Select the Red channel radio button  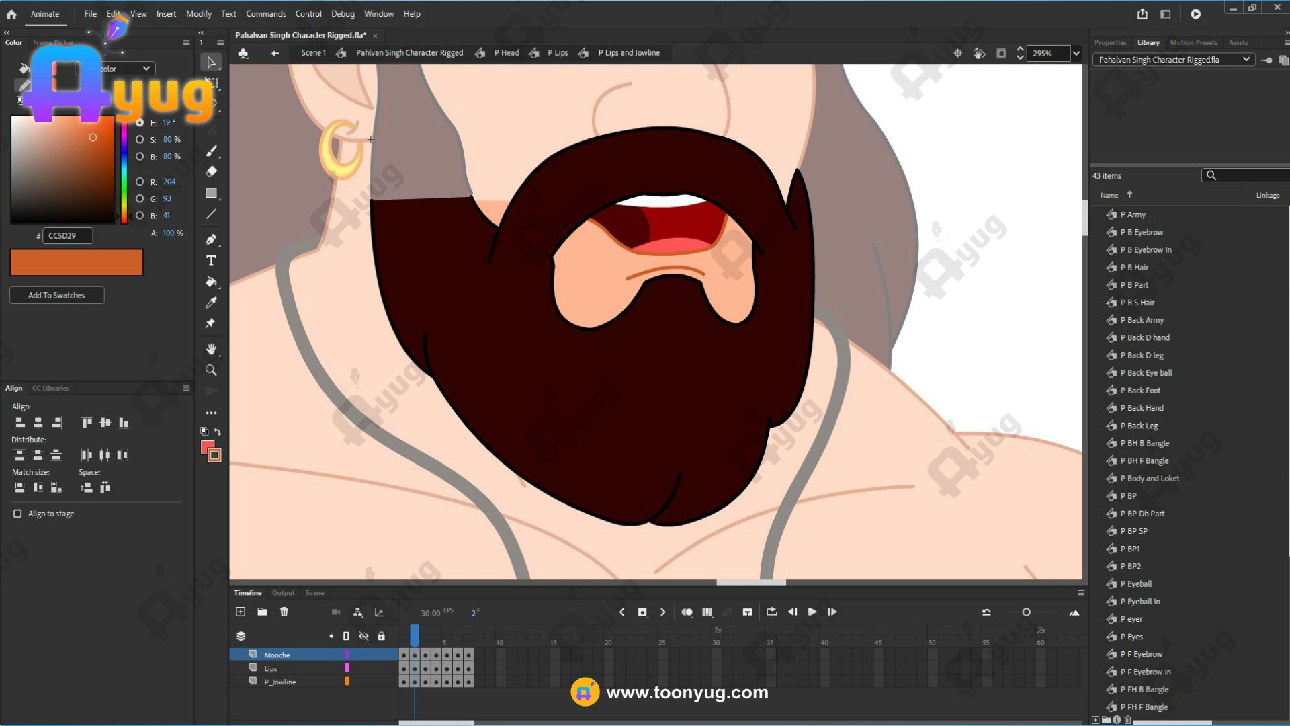coord(139,182)
